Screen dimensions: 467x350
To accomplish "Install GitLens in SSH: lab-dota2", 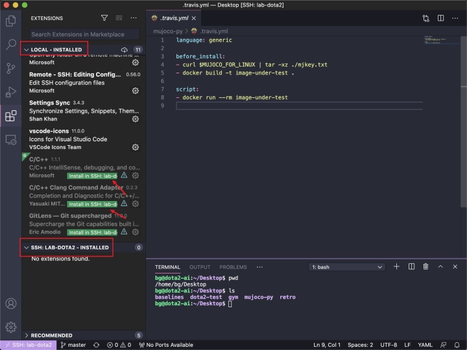I will pyautogui.click(x=92, y=233).
